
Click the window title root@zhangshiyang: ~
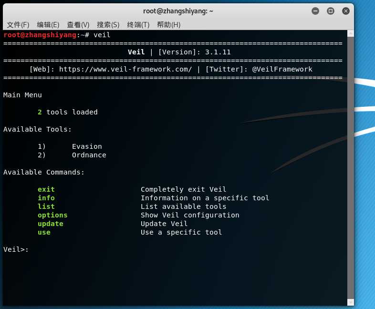tap(178, 11)
